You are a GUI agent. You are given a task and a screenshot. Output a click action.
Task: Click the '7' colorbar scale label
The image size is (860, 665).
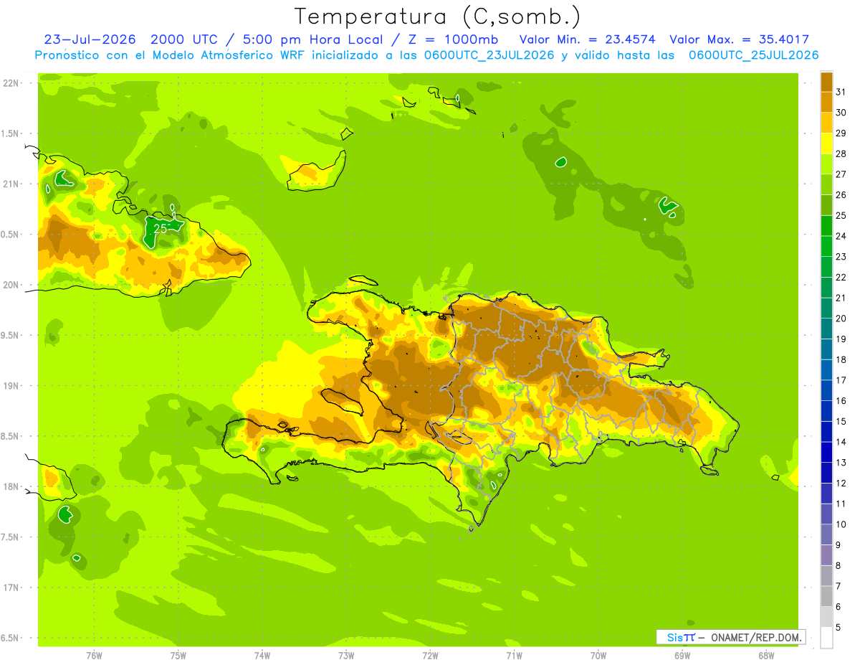click(838, 586)
